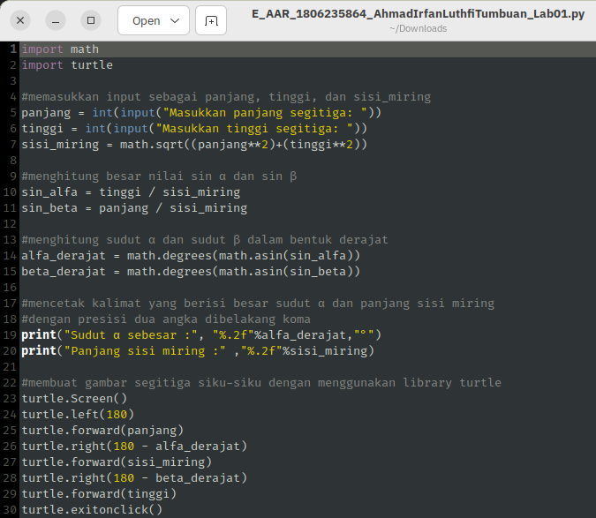Image resolution: width=596 pixels, height=518 pixels.
Task: Click the ~/Downloads path subtitle
Action: click(418, 28)
